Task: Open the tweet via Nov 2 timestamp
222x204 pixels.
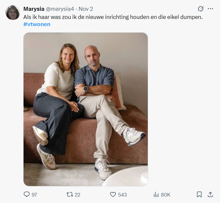Action: point(86,9)
